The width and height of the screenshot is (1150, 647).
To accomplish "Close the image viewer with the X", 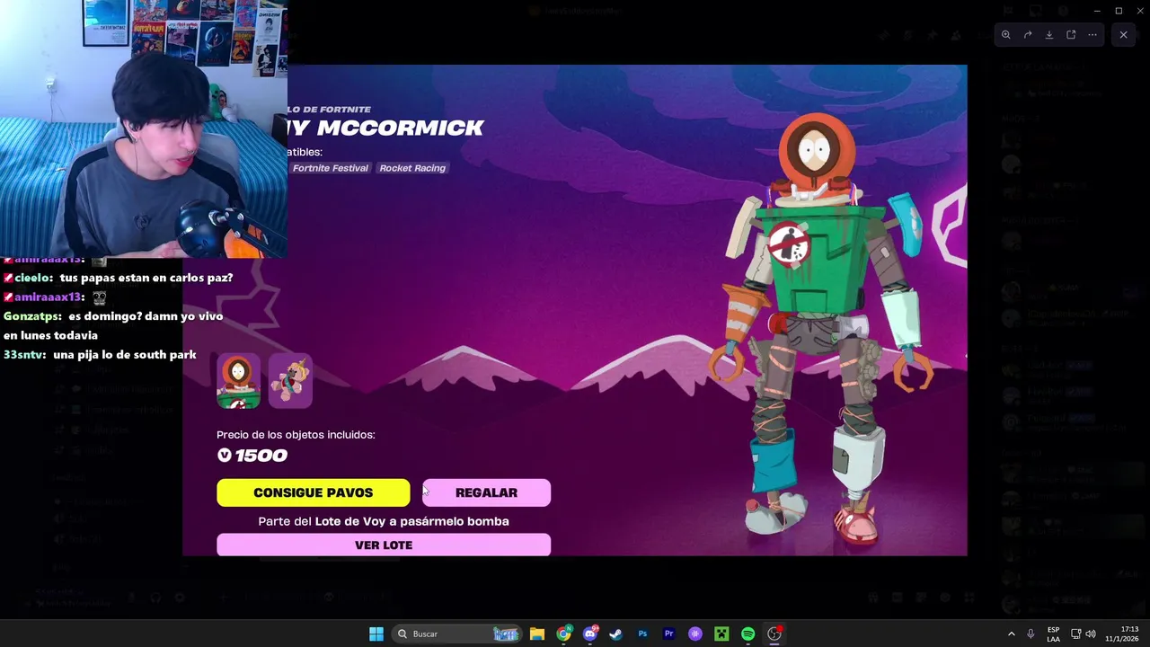I will [x=1123, y=35].
